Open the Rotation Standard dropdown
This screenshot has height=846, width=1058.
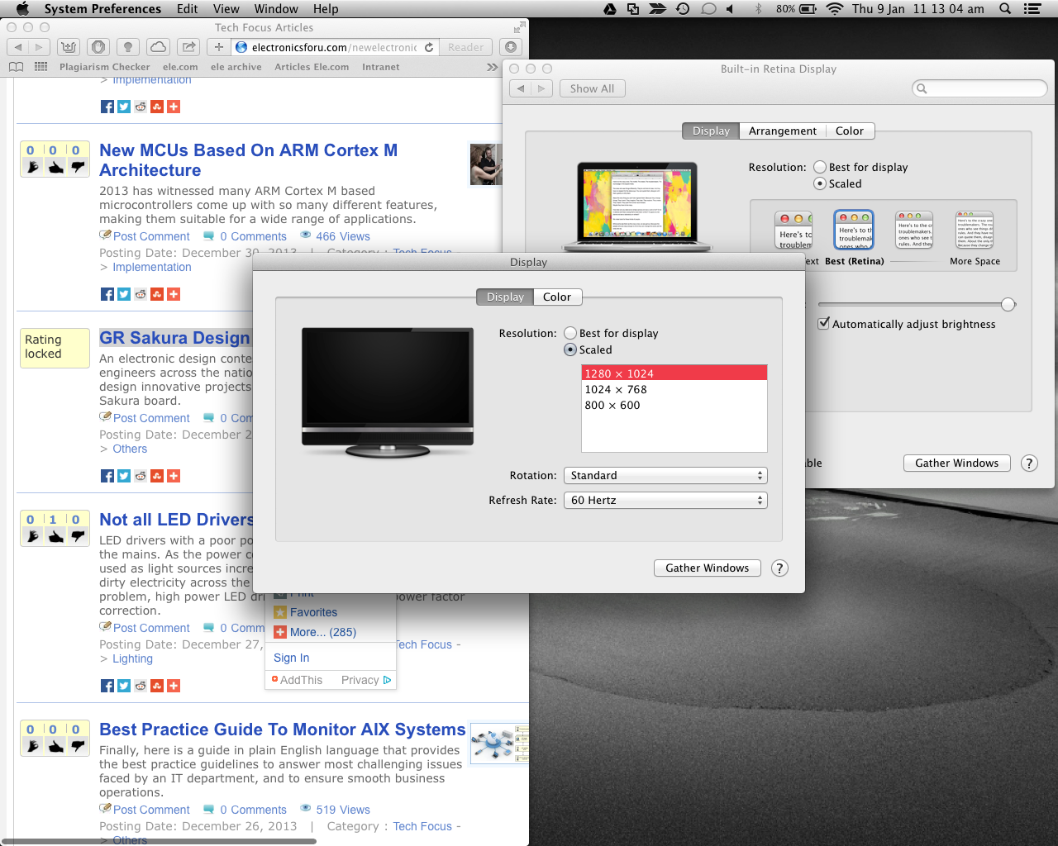click(x=665, y=476)
